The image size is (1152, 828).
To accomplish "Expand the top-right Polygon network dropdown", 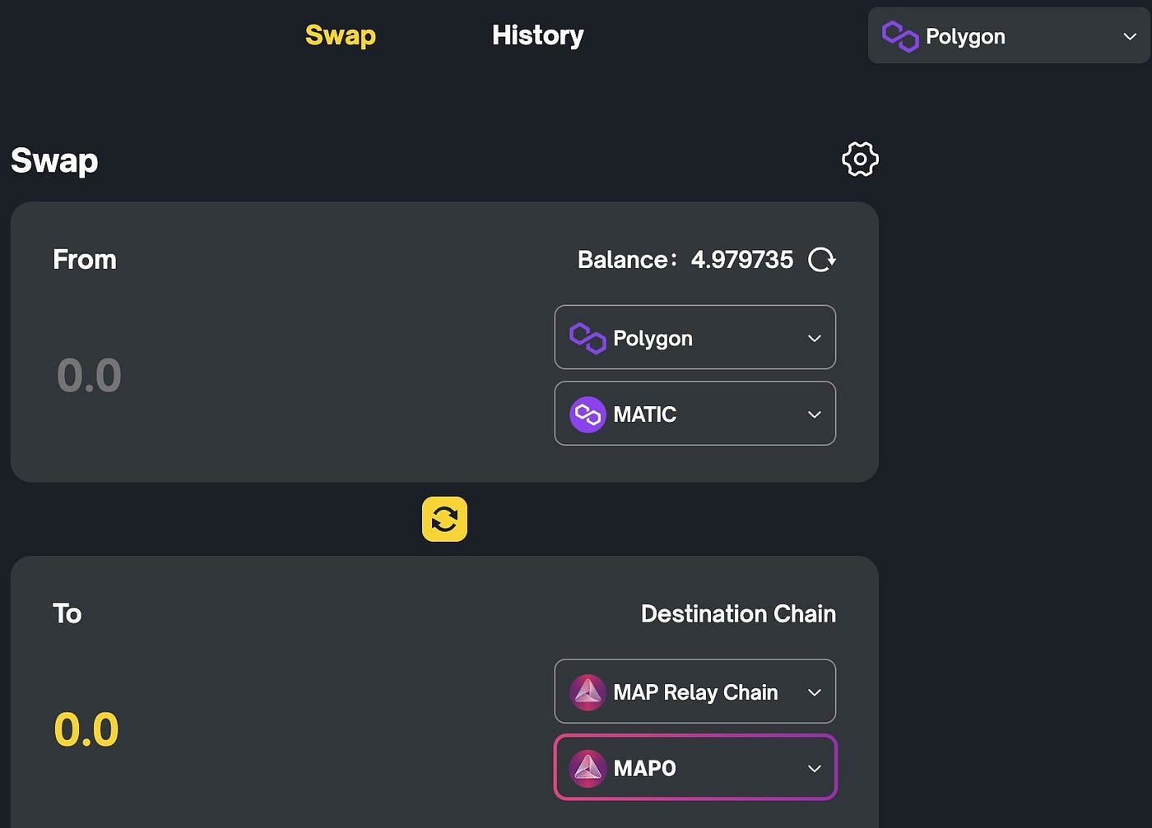I will [1130, 36].
